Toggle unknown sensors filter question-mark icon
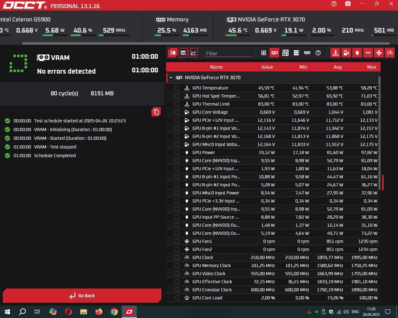The height and width of the screenshot is (318, 398). coord(318,53)
